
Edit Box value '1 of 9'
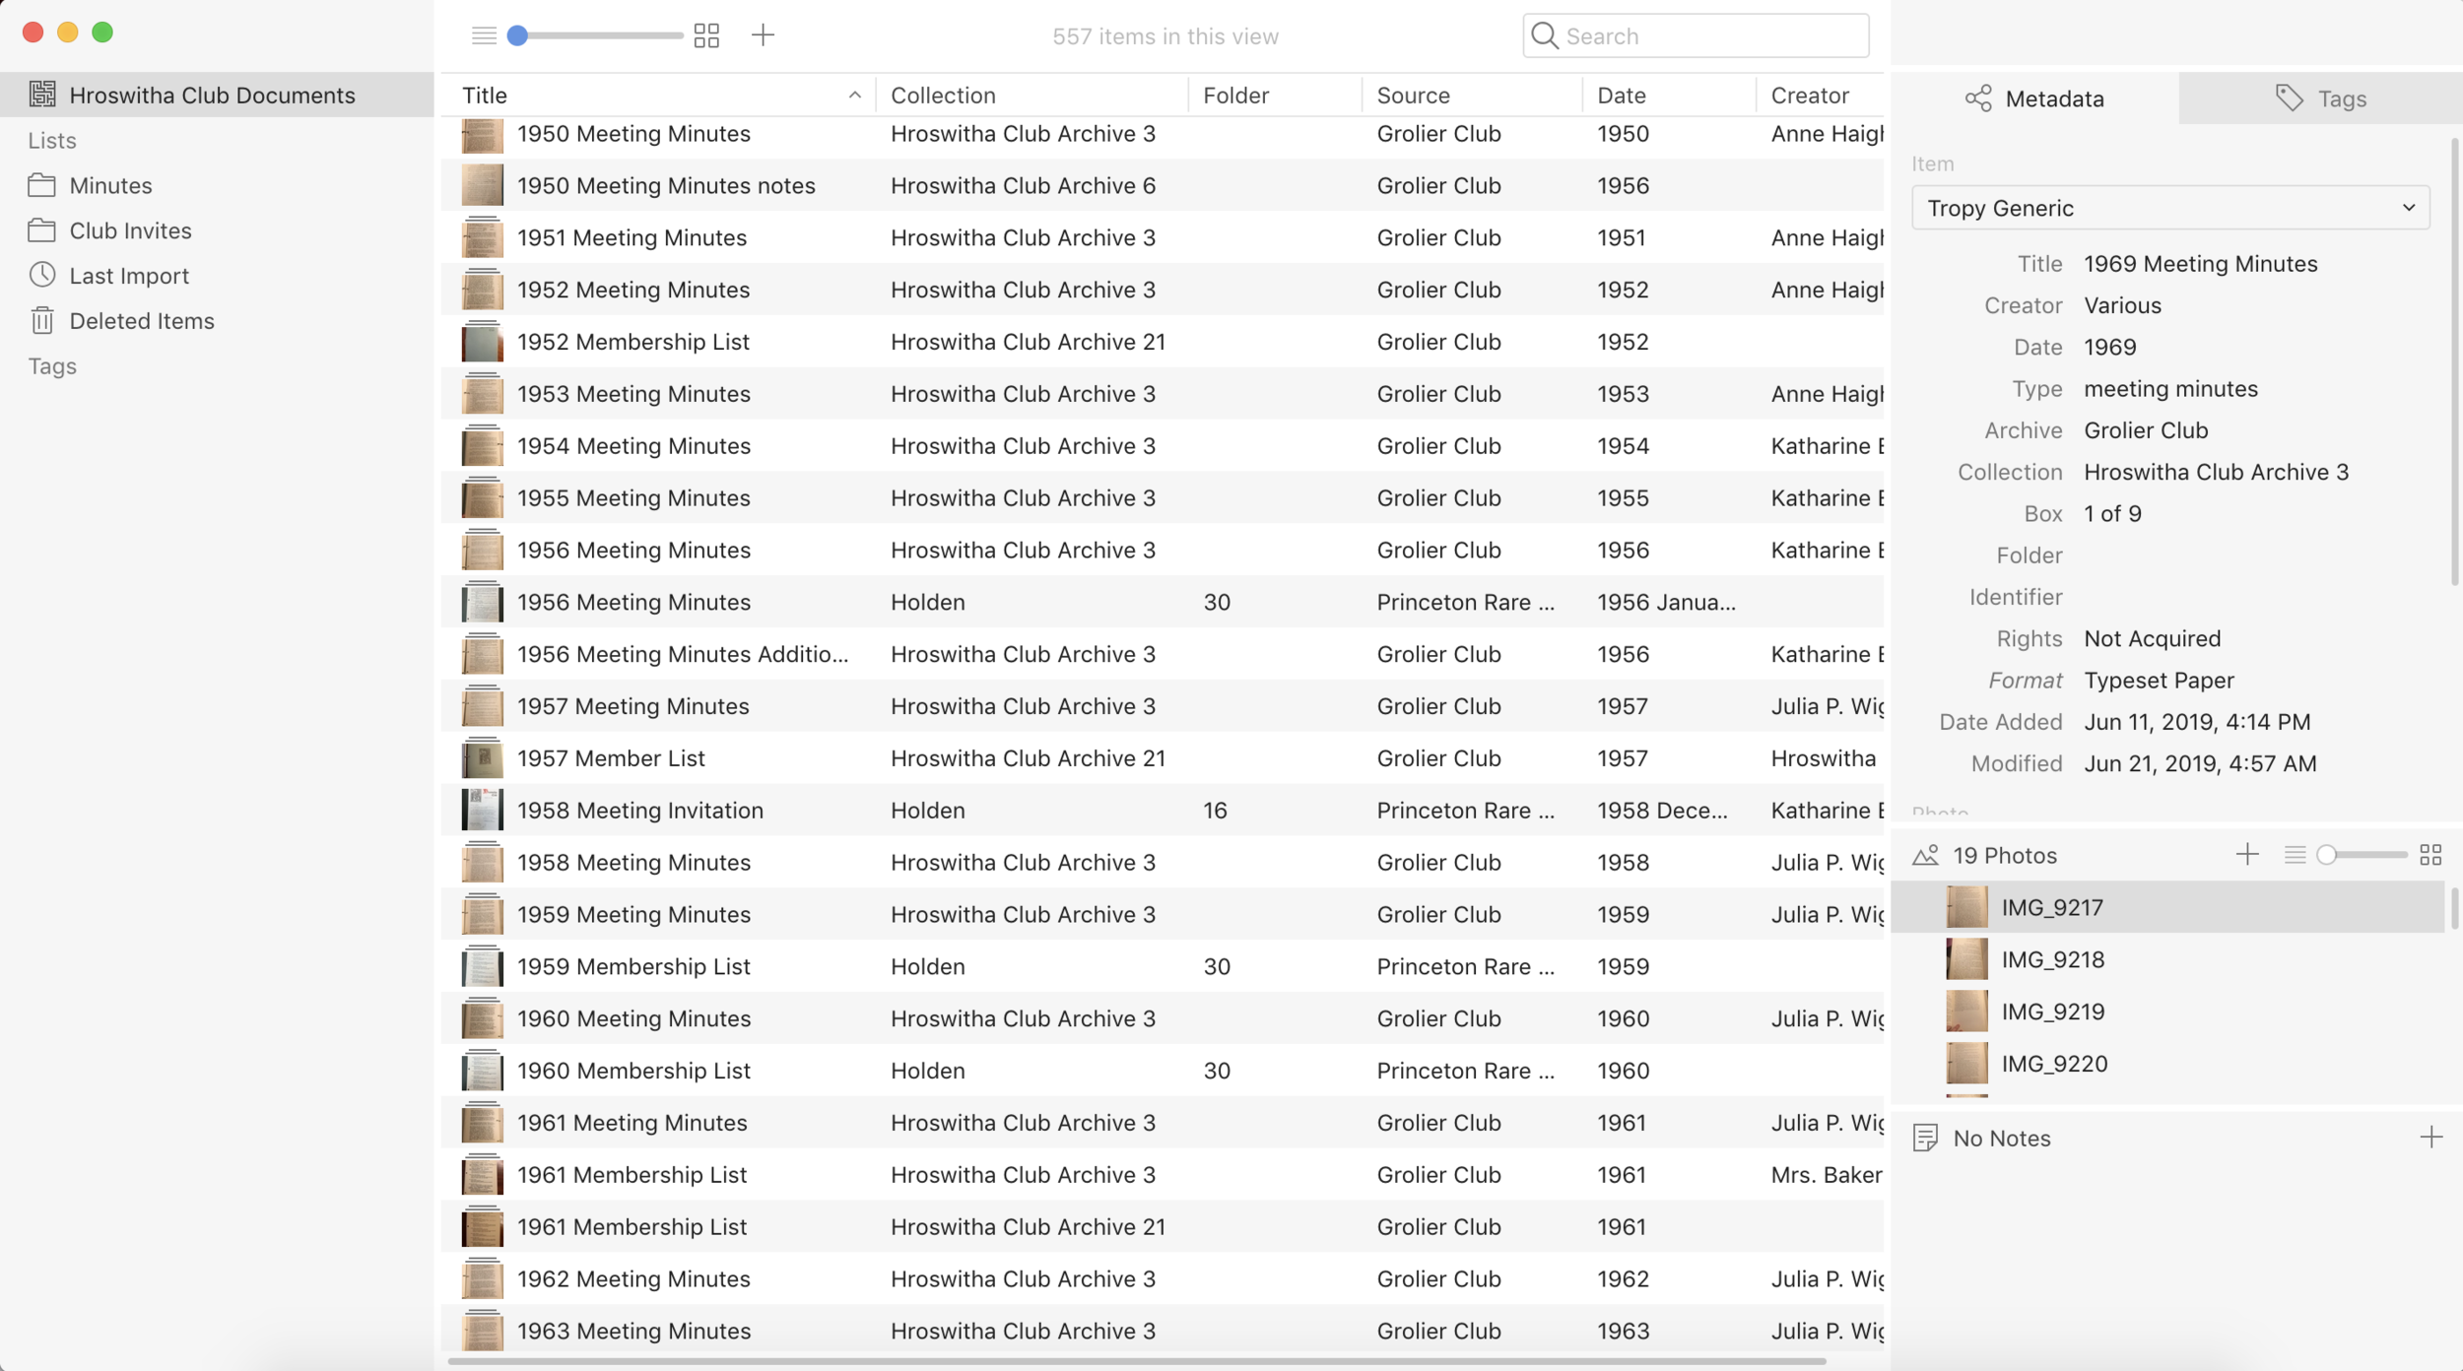2112,514
